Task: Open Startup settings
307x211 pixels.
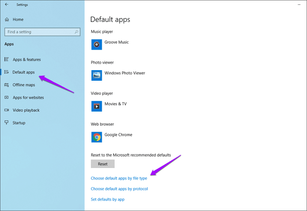Action: coord(19,123)
